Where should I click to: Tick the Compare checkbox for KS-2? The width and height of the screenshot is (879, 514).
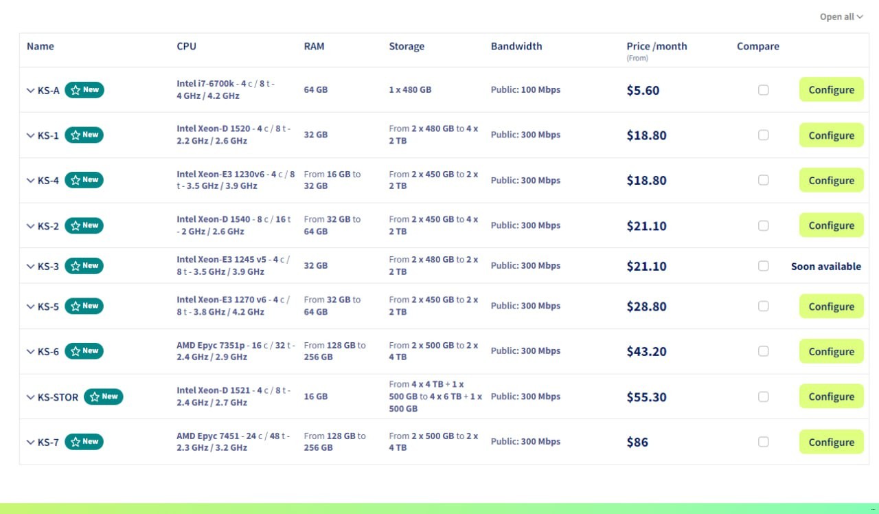pyautogui.click(x=763, y=225)
